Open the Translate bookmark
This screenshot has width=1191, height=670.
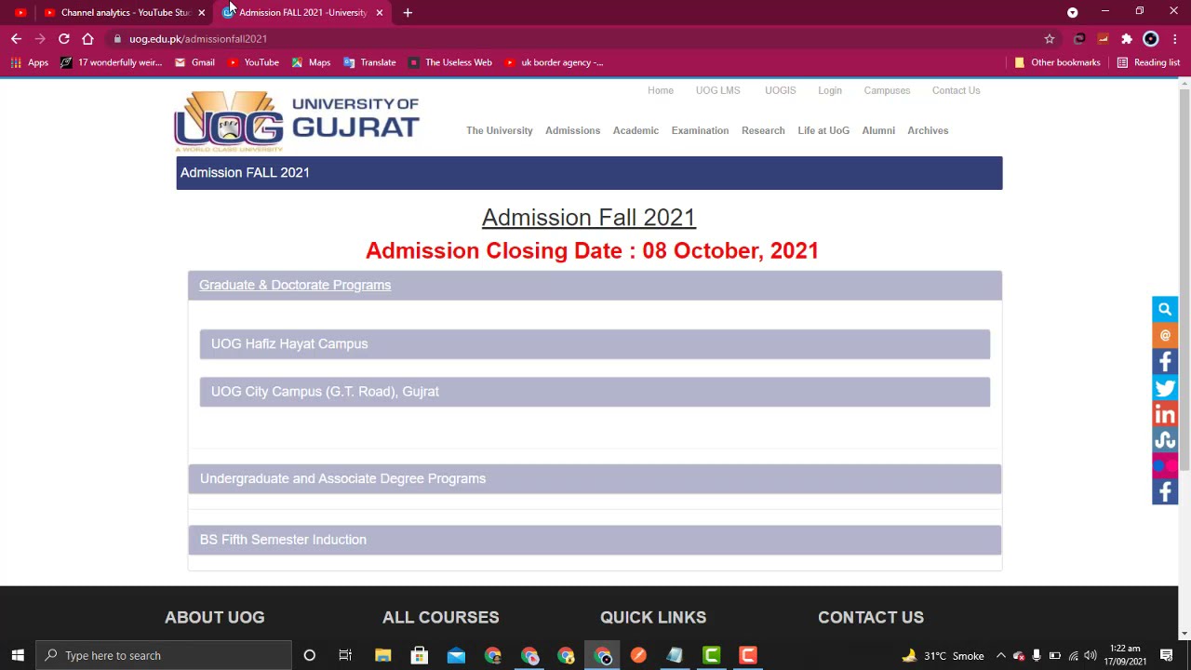pyautogui.click(x=369, y=62)
